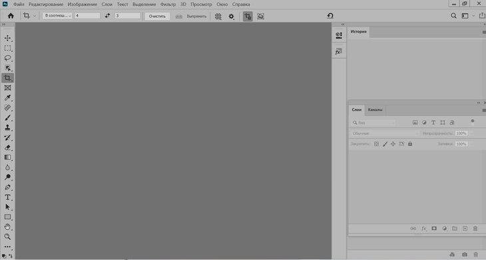Image resolution: width=486 pixels, height=260 pixels.
Task: Switch to the Каналы tab
Action: [x=375, y=110]
